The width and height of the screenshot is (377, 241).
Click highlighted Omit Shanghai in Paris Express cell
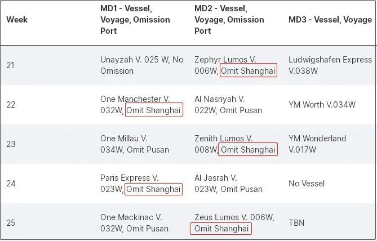(154, 189)
